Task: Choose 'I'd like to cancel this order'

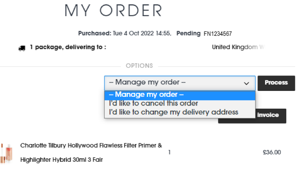Action: tap(154, 104)
